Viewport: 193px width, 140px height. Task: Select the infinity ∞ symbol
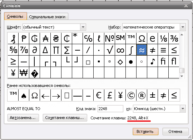click(x=120, y=50)
